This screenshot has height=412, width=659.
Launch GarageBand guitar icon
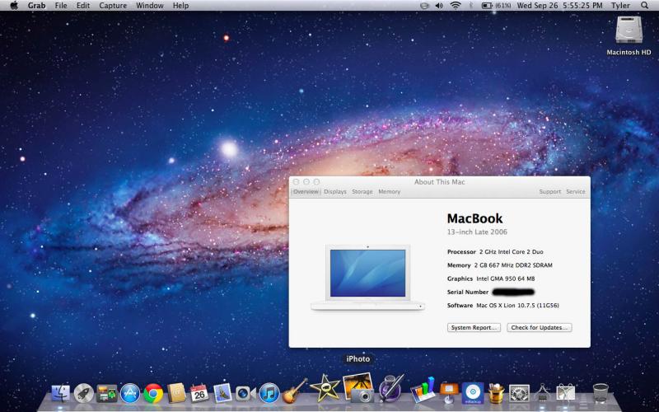coord(295,391)
